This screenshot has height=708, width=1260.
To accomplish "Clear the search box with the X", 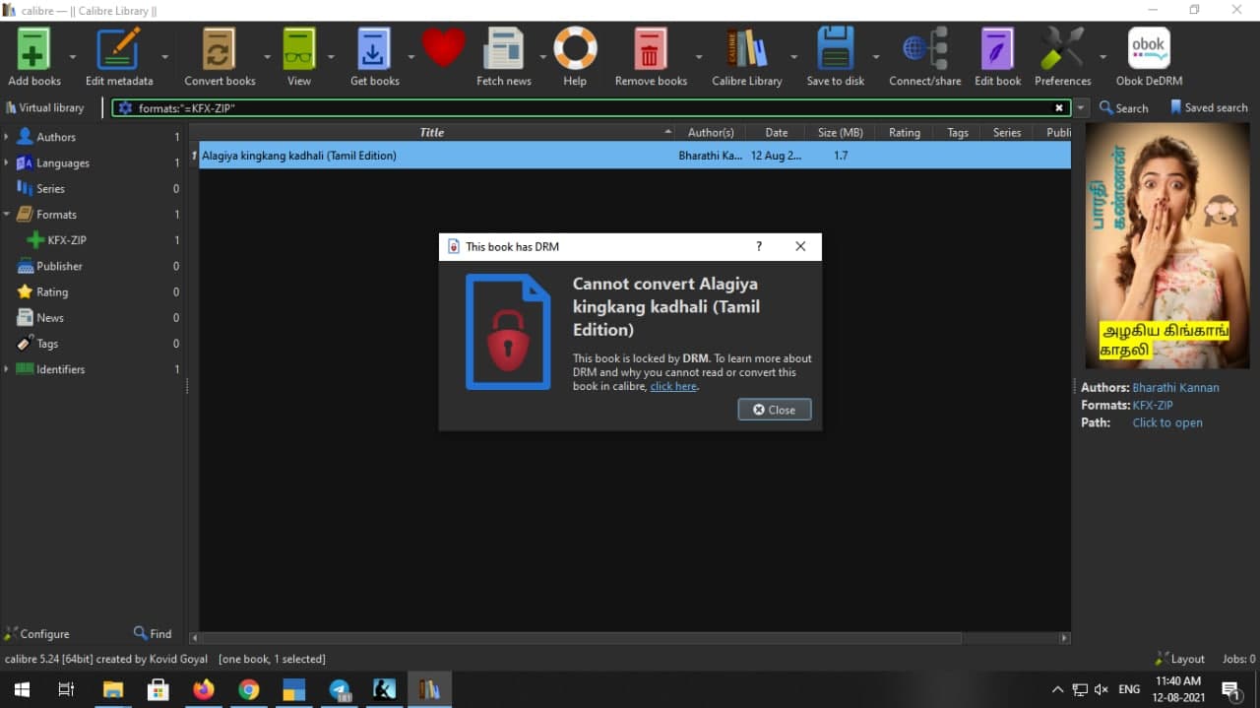I will click(1059, 108).
